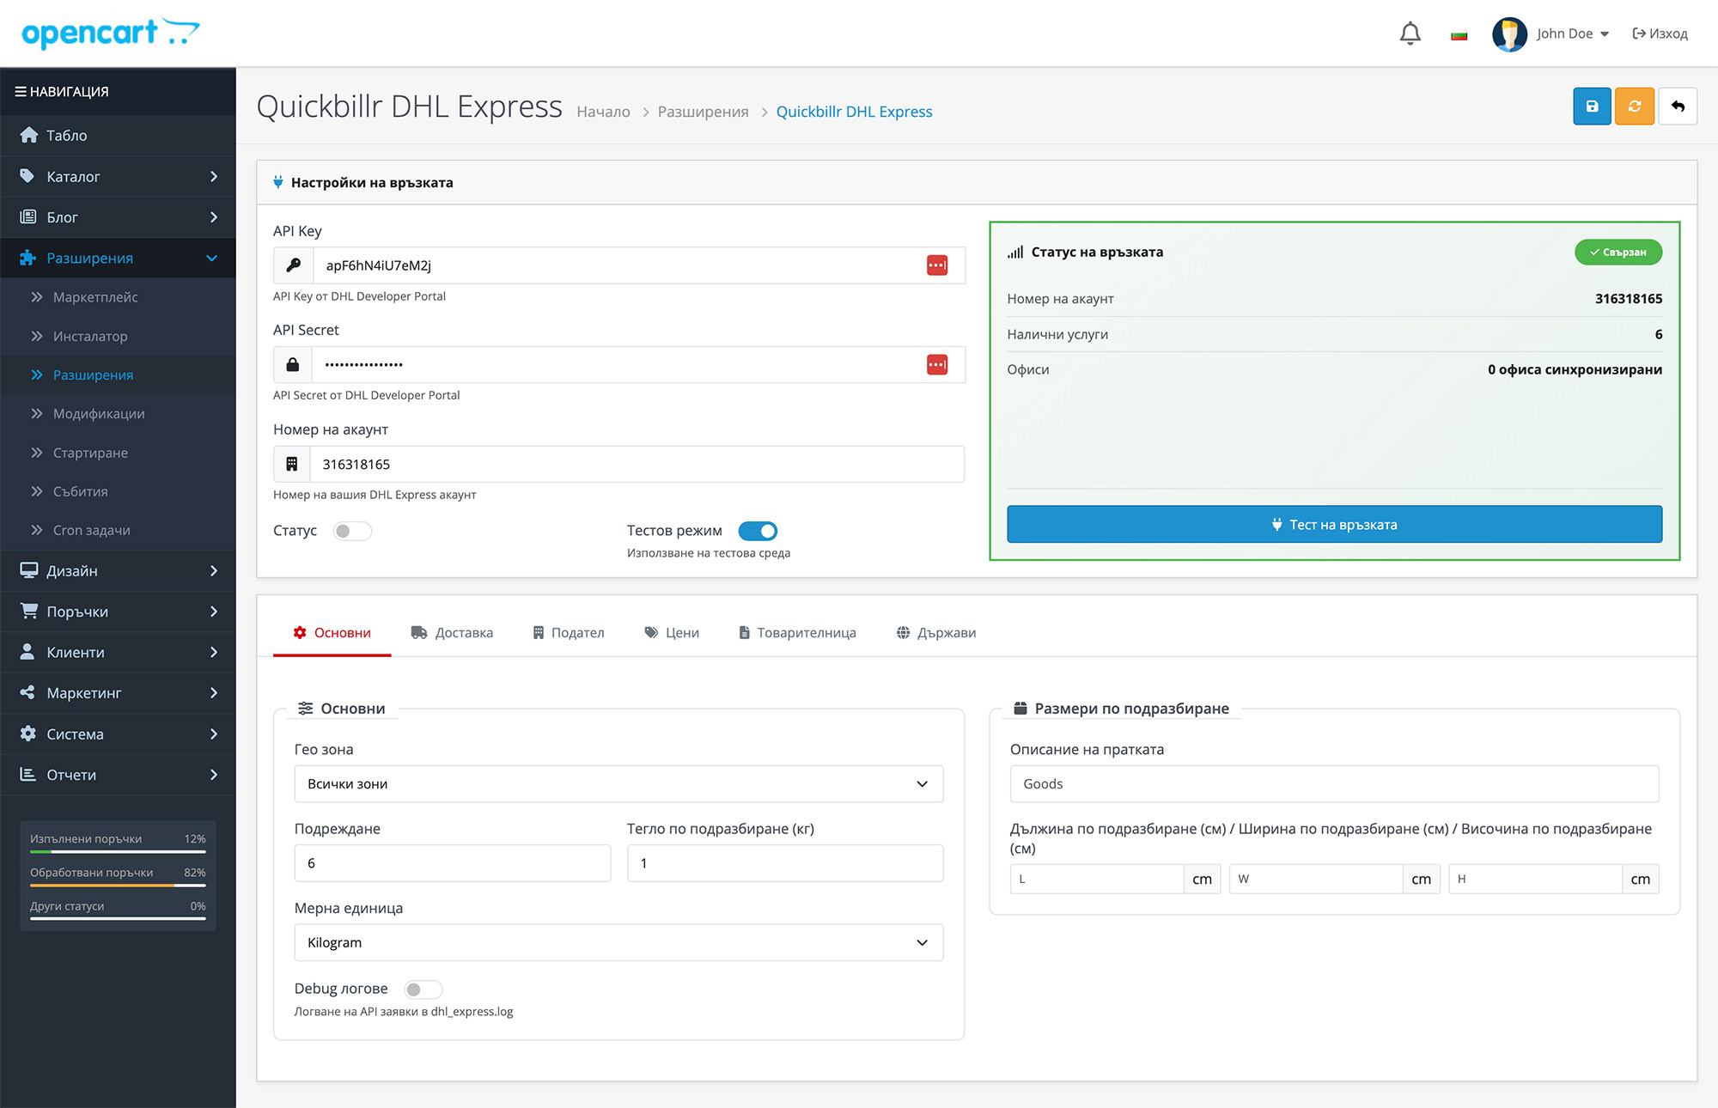Open the Мерна единица Kilogram dropdown
Screen dimensions: 1718x1108
pos(618,943)
